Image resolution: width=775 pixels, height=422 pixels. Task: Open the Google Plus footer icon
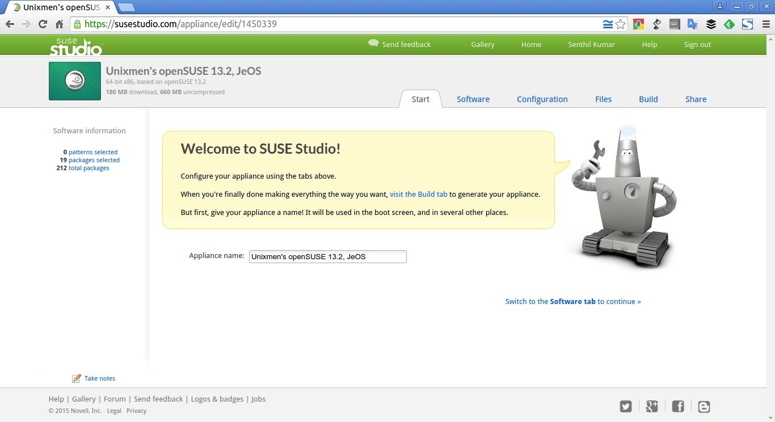point(652,406)
